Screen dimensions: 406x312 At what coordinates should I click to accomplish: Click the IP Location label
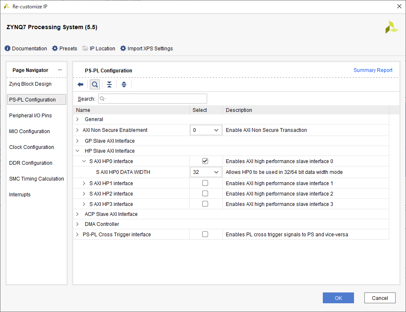tap(102, 48)
